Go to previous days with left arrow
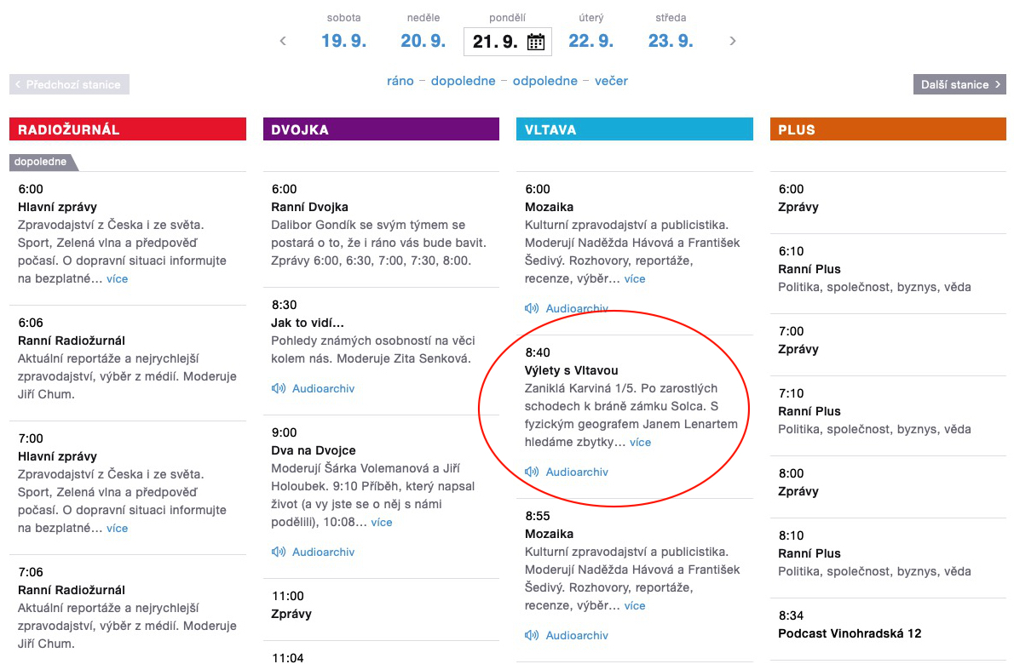The height and width of the screenshot is (664, 1014). [x=283, y=42]
